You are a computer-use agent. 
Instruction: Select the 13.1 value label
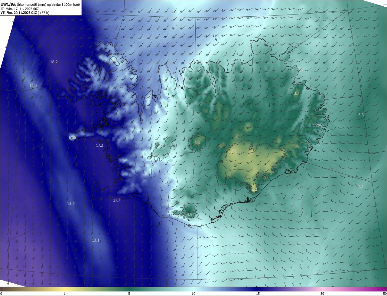click(x=96, y=240)
